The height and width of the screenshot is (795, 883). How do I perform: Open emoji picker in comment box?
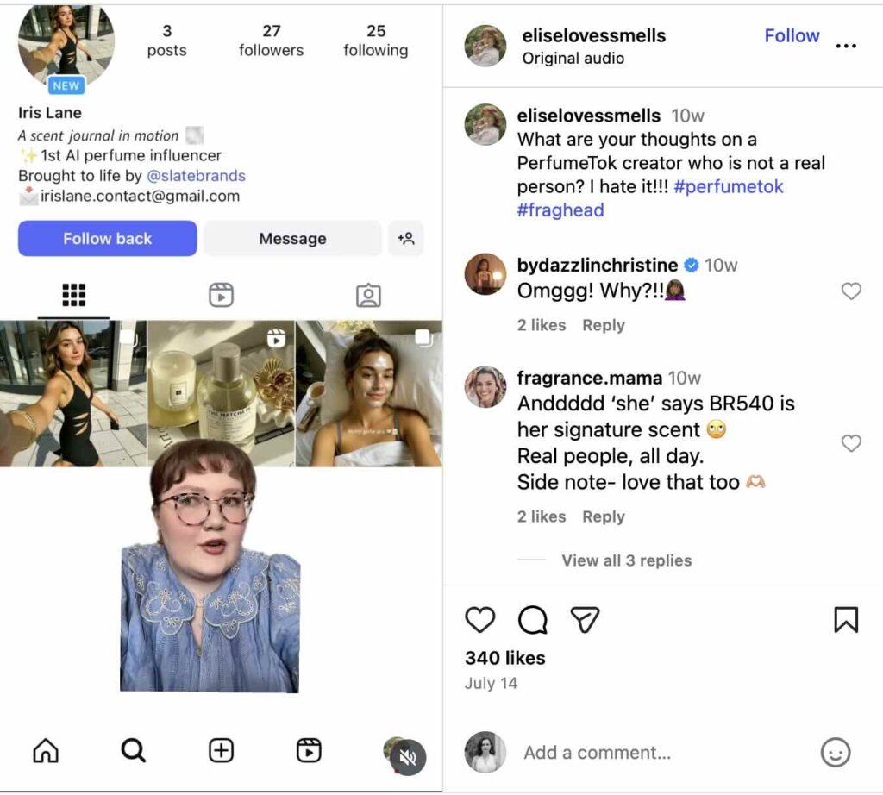[x=835, y=753]
